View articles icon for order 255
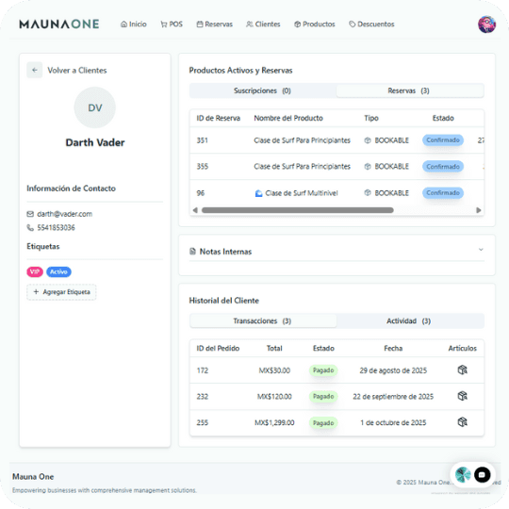 tap(462, 422)
